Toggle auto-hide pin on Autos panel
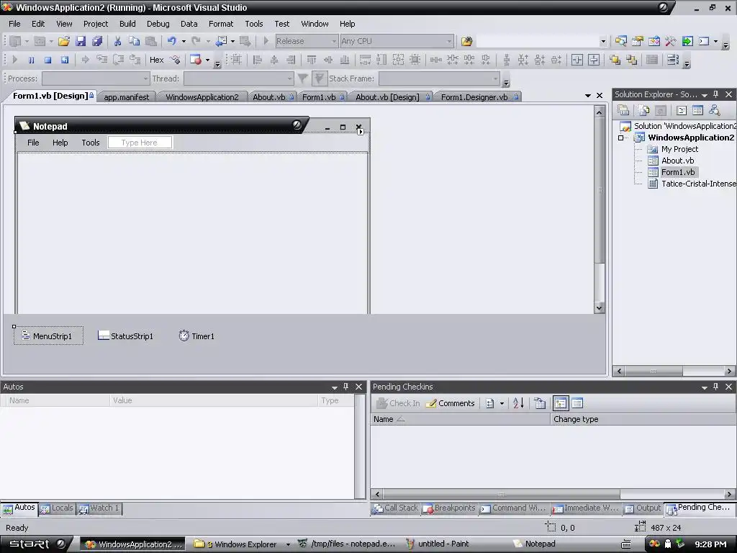 point(346,387)
